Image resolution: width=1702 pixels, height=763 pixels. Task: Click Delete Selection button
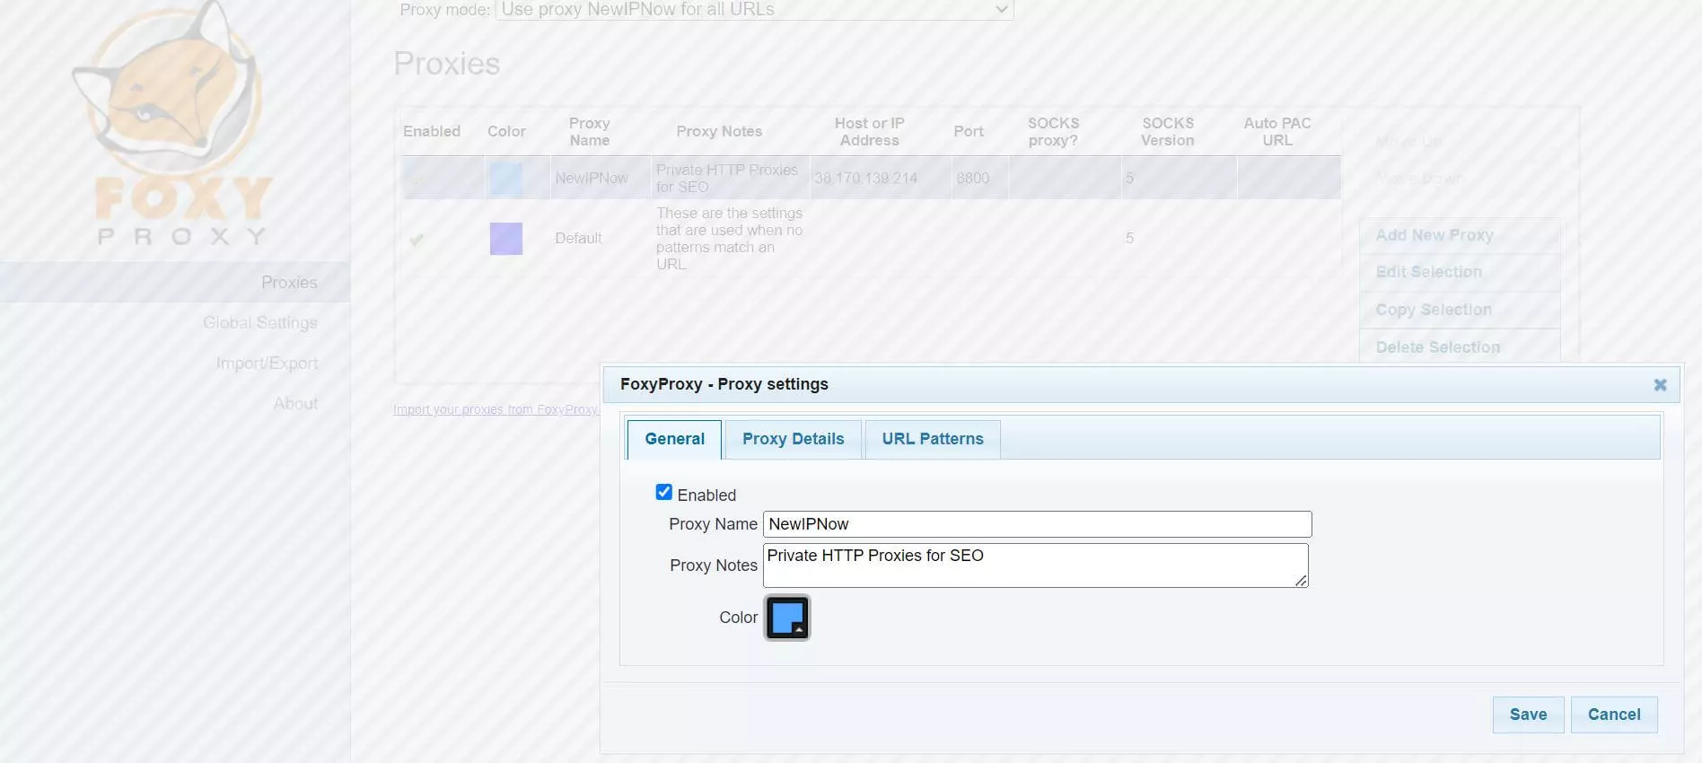click(x=1460, y=346)
